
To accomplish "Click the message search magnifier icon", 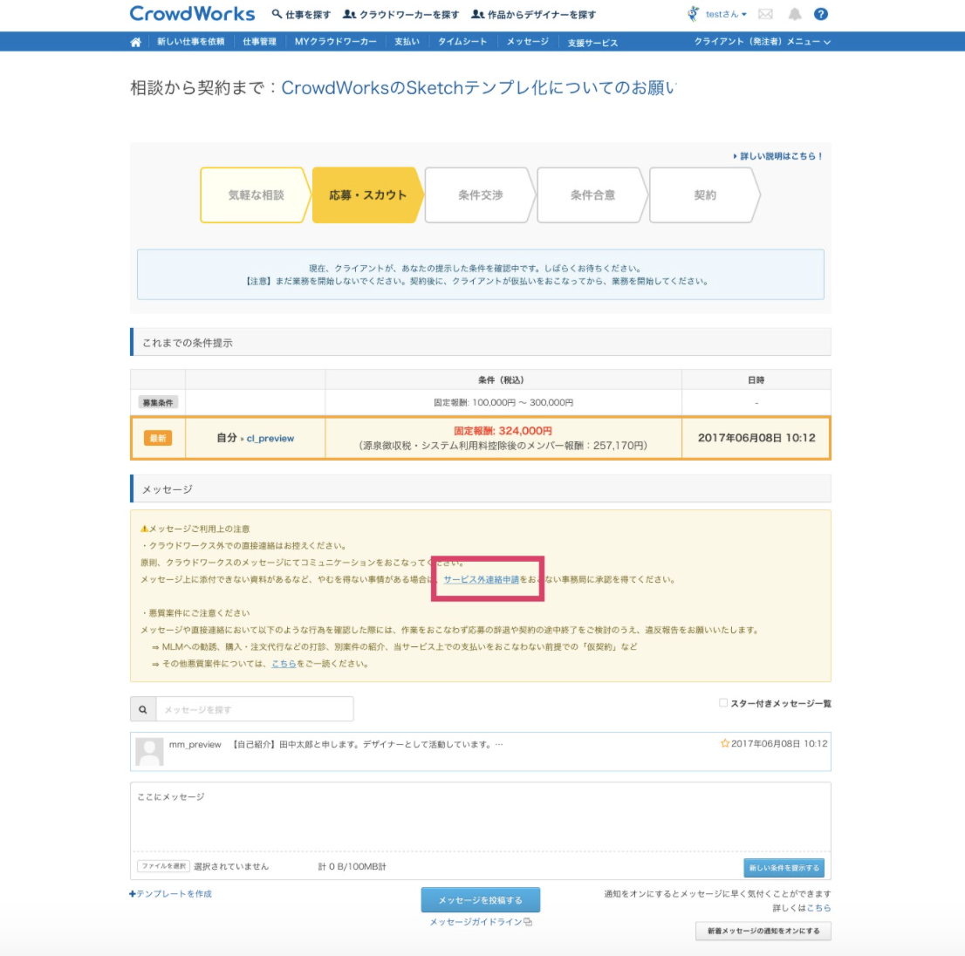I will pos(143,709).
